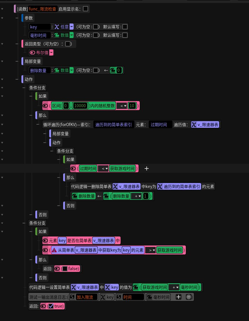Screen dimensions: 249x321
Task: Click the eye icon on 元素 key 是否在简单表 condition
Action: (45, 241)
